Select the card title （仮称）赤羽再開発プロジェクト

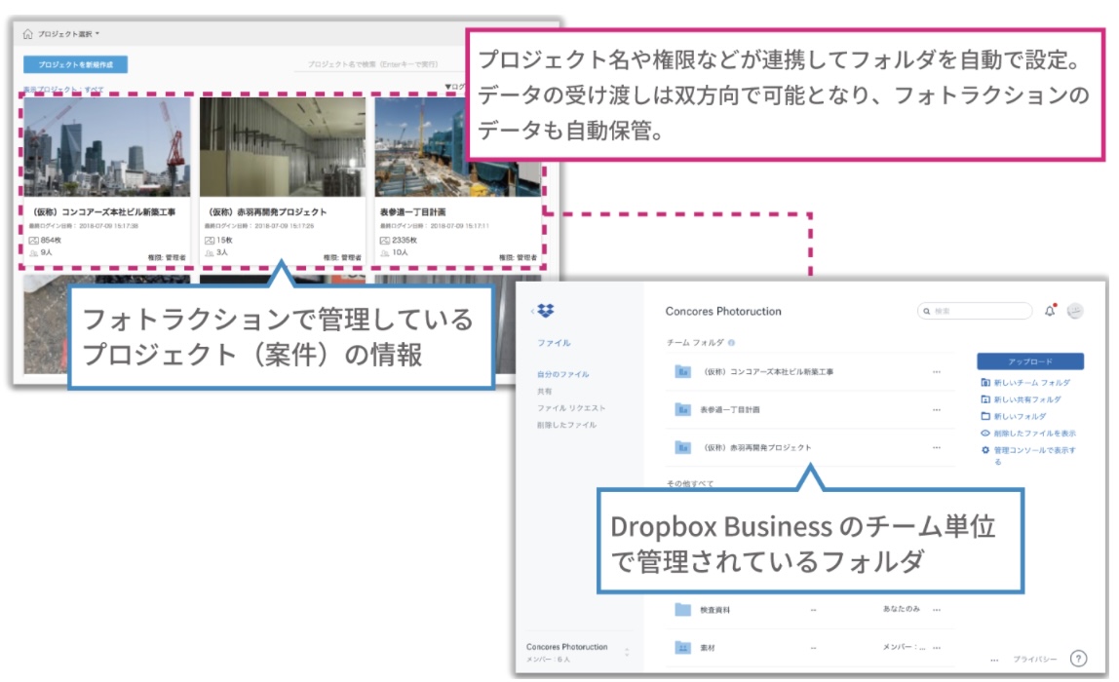[x=267, y=211]
